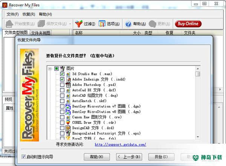Check the AutoCad DX (.dxf) checkbox
Image resolution: width=226 pixels, height=166 pixels.
62,90
